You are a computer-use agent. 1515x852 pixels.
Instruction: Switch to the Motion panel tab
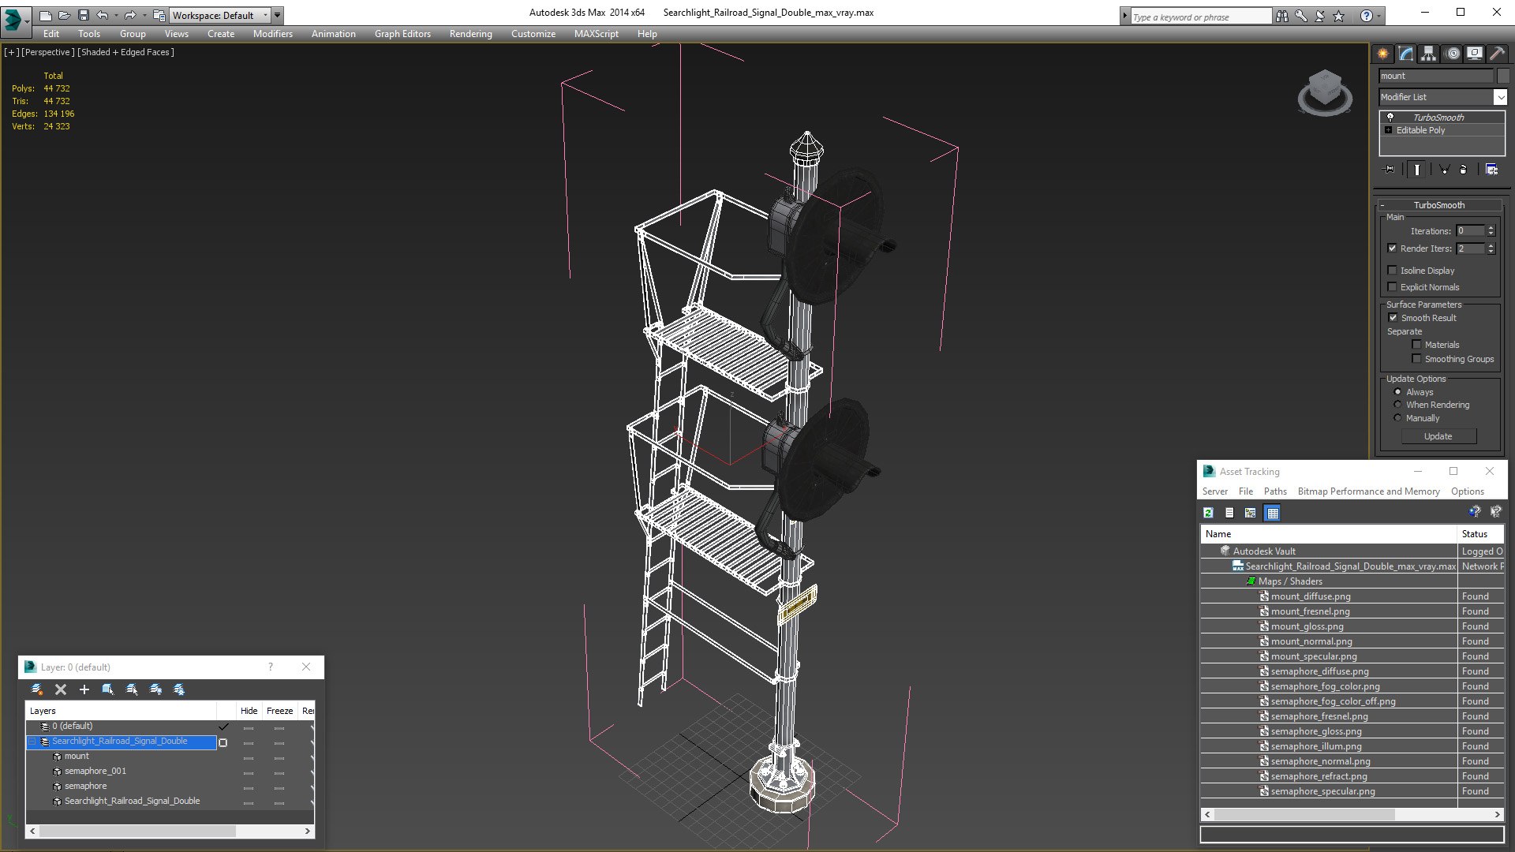1453,54
